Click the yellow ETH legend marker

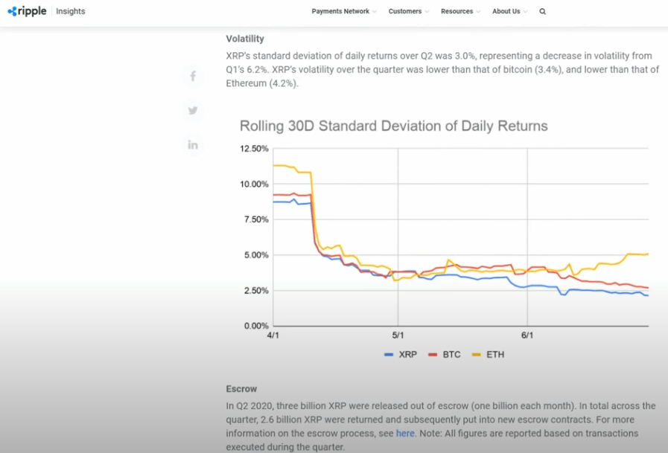[x=477, y=355]
